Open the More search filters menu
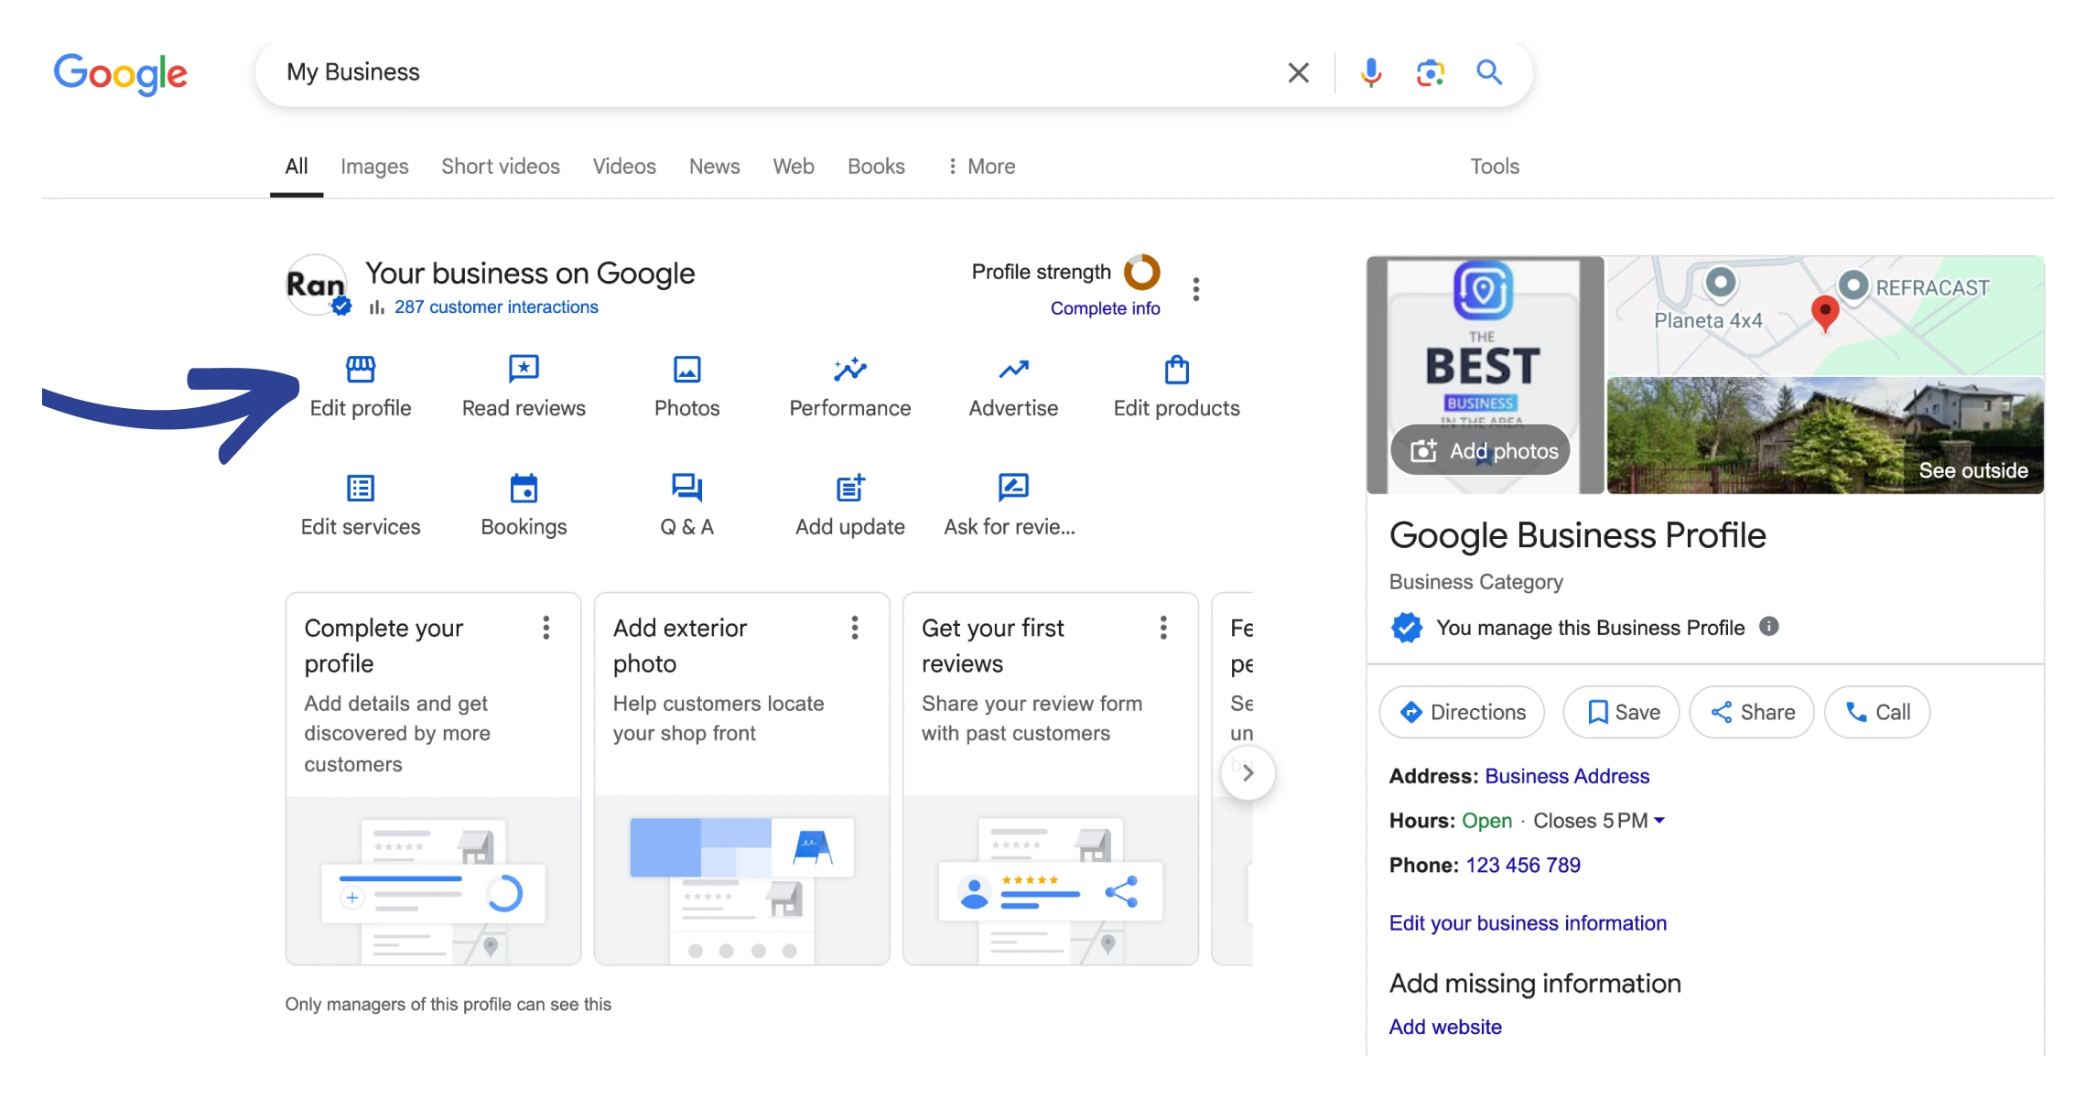The width and height of the screenshot is (2096, 1098). coord(981,167)
